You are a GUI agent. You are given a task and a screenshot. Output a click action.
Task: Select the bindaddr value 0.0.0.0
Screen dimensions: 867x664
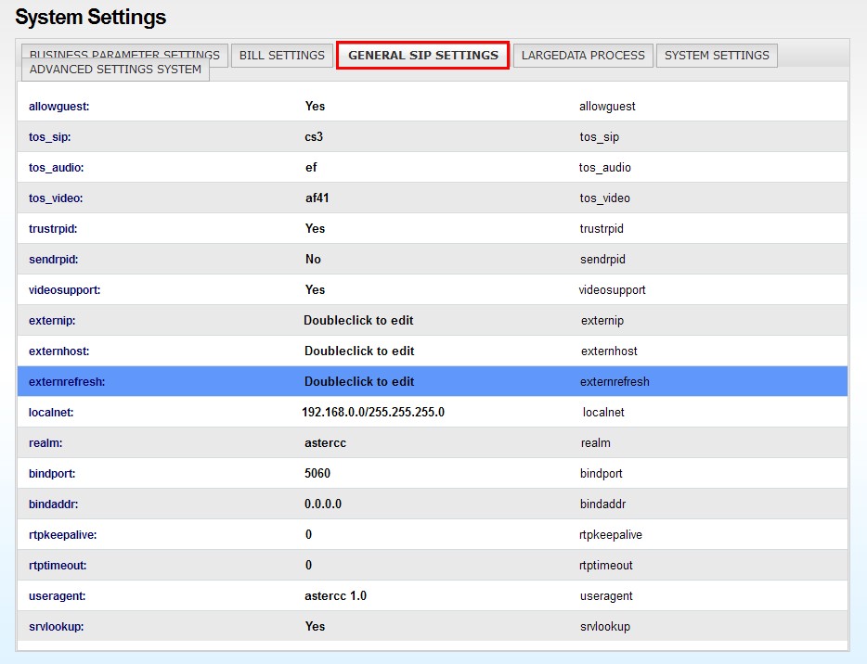pos(323,504)
